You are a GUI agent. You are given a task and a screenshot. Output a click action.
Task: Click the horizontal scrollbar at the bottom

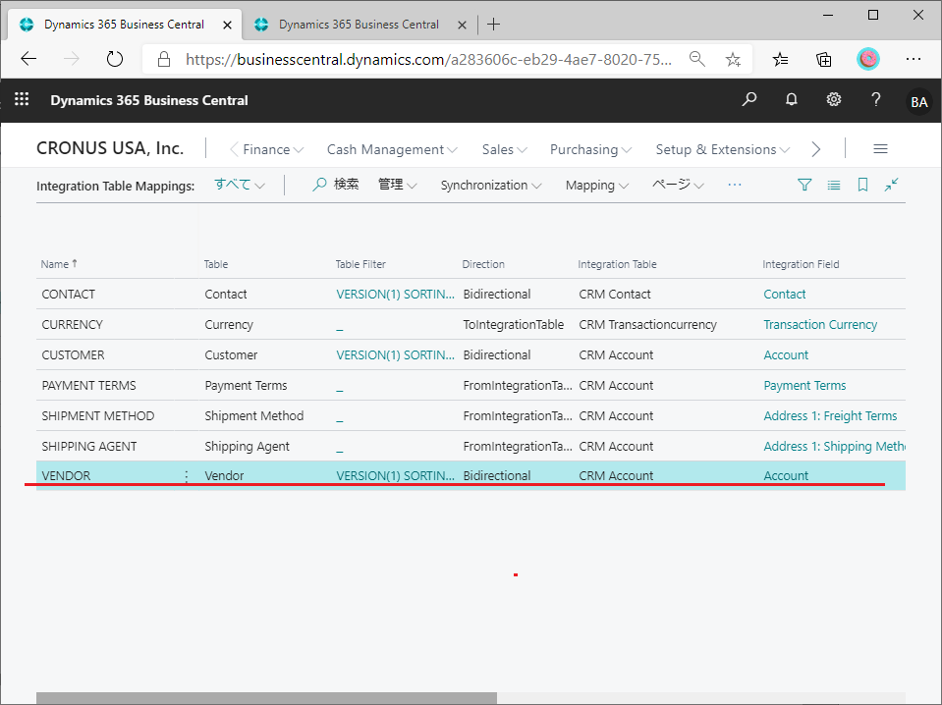[x=266, y=698]
